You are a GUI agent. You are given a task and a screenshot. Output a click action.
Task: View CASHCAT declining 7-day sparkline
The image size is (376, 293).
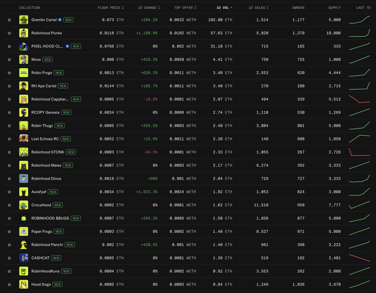359,258
